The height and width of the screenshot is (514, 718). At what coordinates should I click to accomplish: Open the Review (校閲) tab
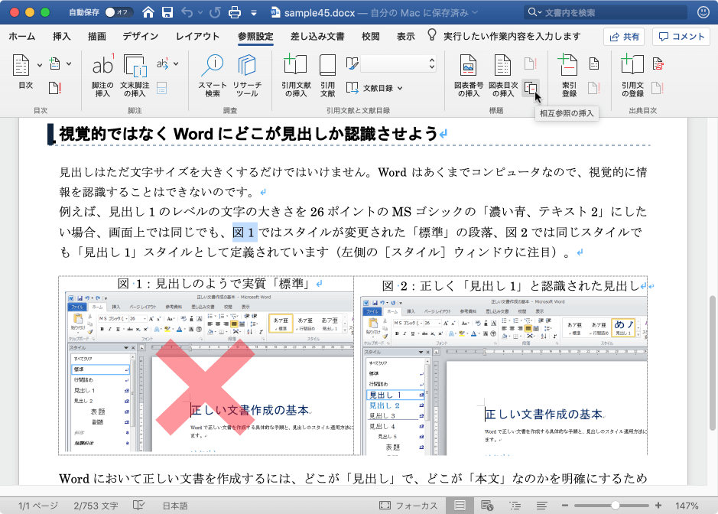click(x=370, y=36)
